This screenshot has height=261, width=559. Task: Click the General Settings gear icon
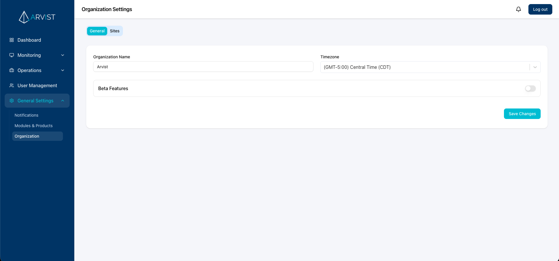click(x=12, y=101)
